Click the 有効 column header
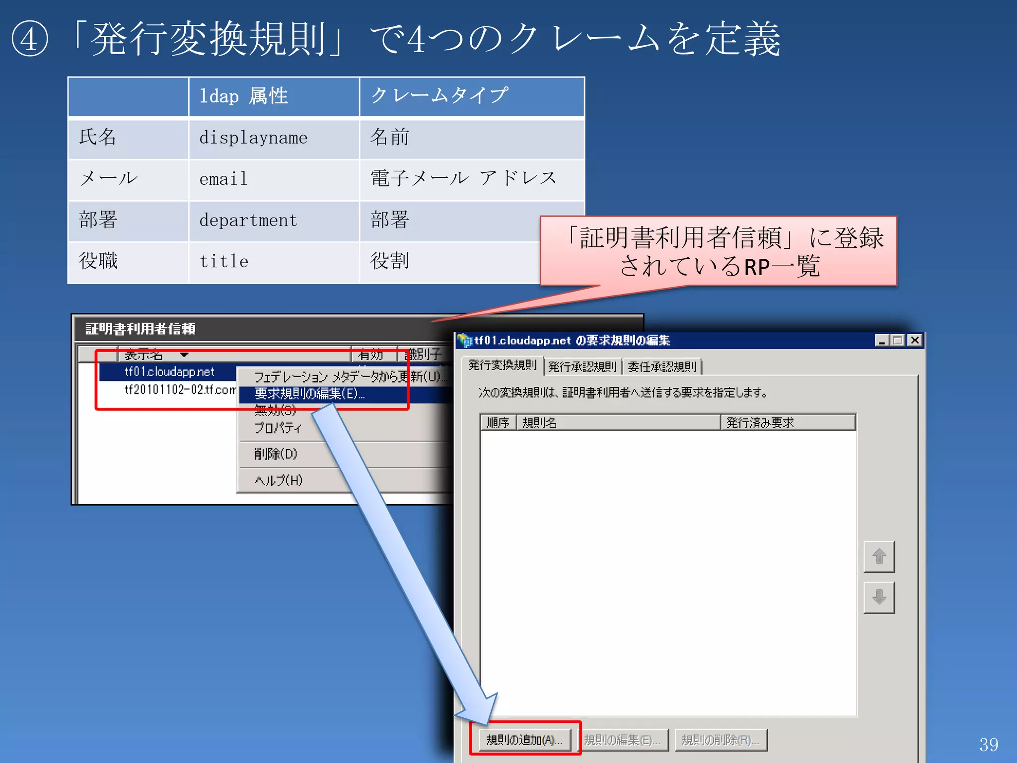This screenshot has width=1017, height=763. 374,355
